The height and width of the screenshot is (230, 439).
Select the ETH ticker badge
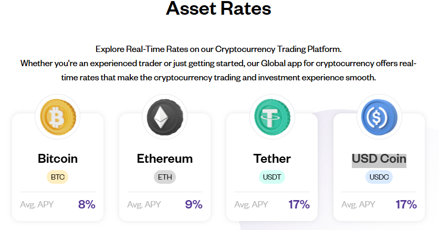point(165,177)
